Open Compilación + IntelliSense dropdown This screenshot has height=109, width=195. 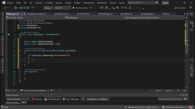tap(98, 99)
